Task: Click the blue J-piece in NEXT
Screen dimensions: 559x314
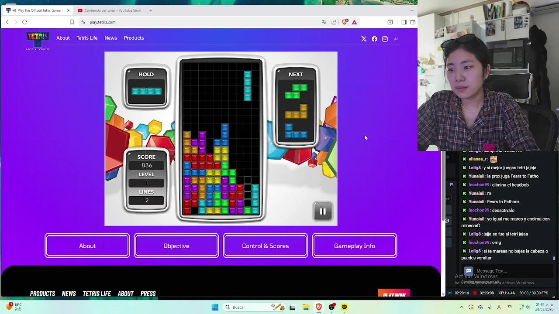Action: click(297, 131)
